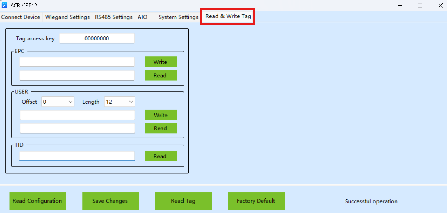Click the Factory Default button
447x213 pixels.
coord(256,201)
